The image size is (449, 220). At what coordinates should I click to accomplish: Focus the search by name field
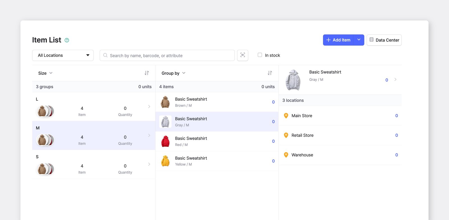tap(167, 55)
